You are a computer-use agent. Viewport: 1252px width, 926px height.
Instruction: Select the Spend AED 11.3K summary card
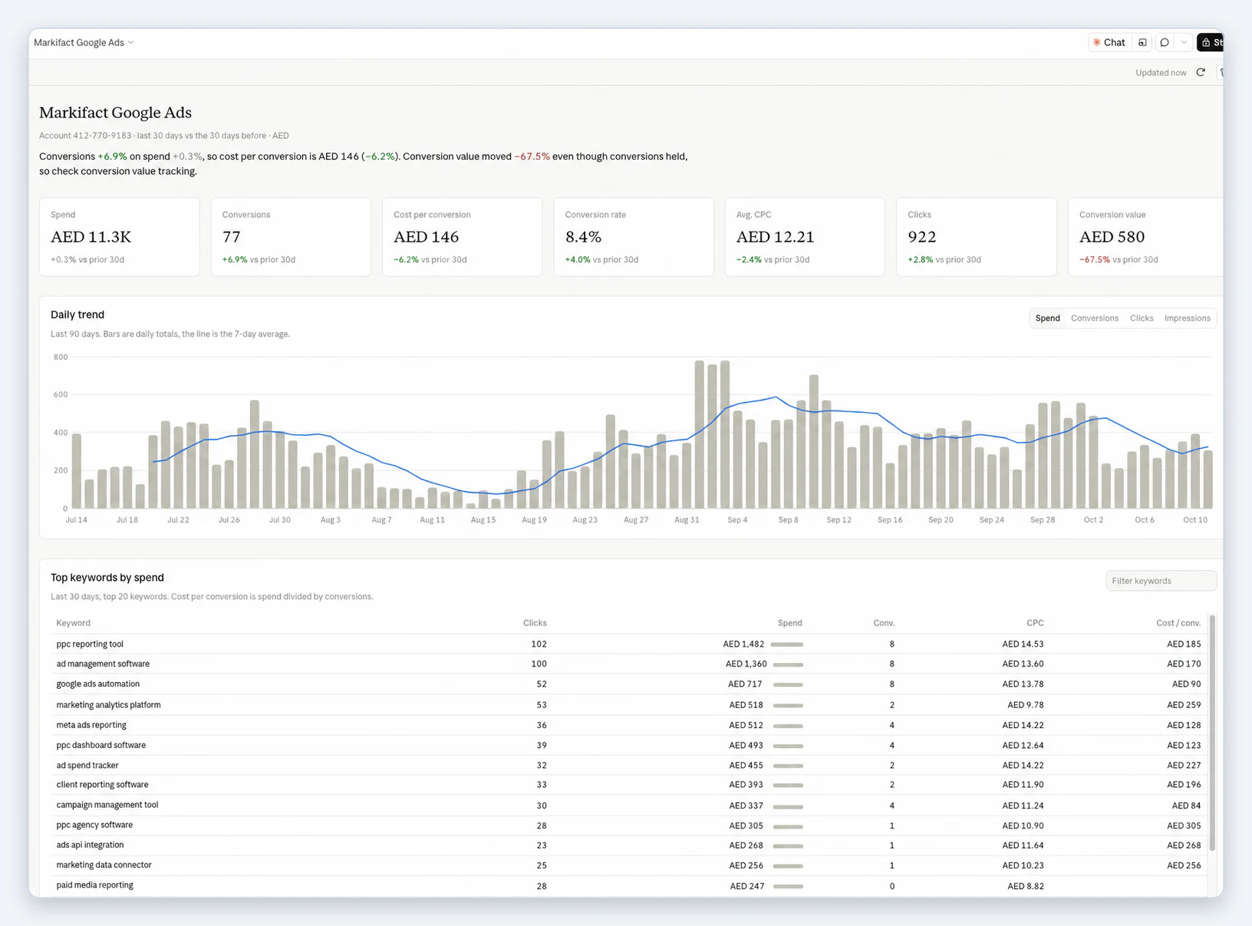pyautogui.click(x=120, y=237)
